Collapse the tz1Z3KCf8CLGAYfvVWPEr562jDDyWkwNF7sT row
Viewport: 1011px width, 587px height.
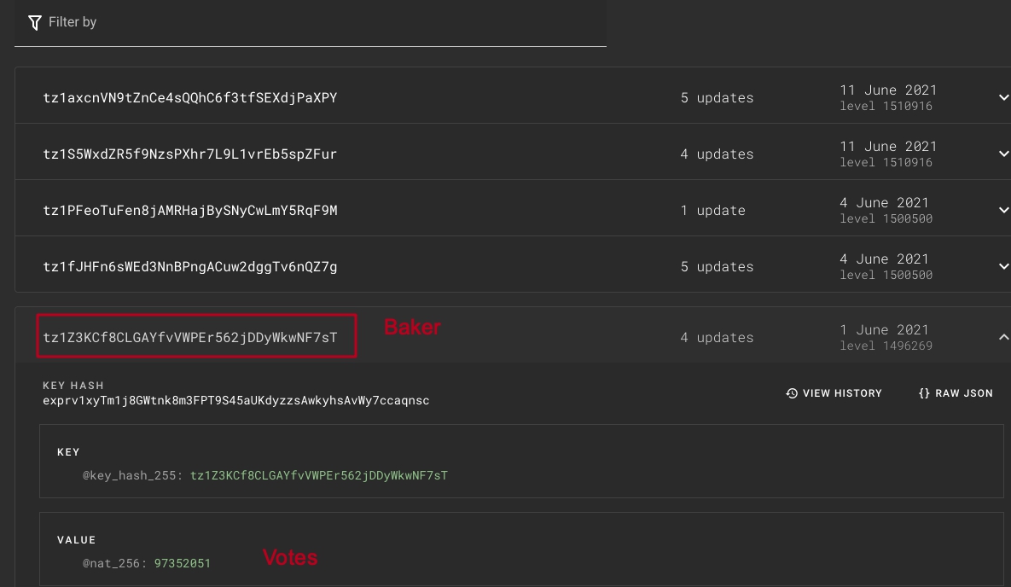(1003, 337)
